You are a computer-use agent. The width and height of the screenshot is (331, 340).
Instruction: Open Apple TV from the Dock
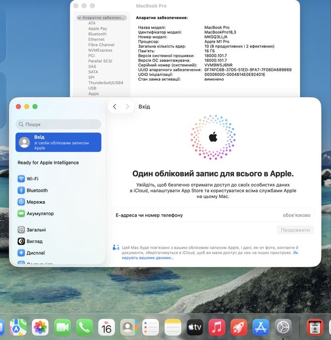(195, 327)
